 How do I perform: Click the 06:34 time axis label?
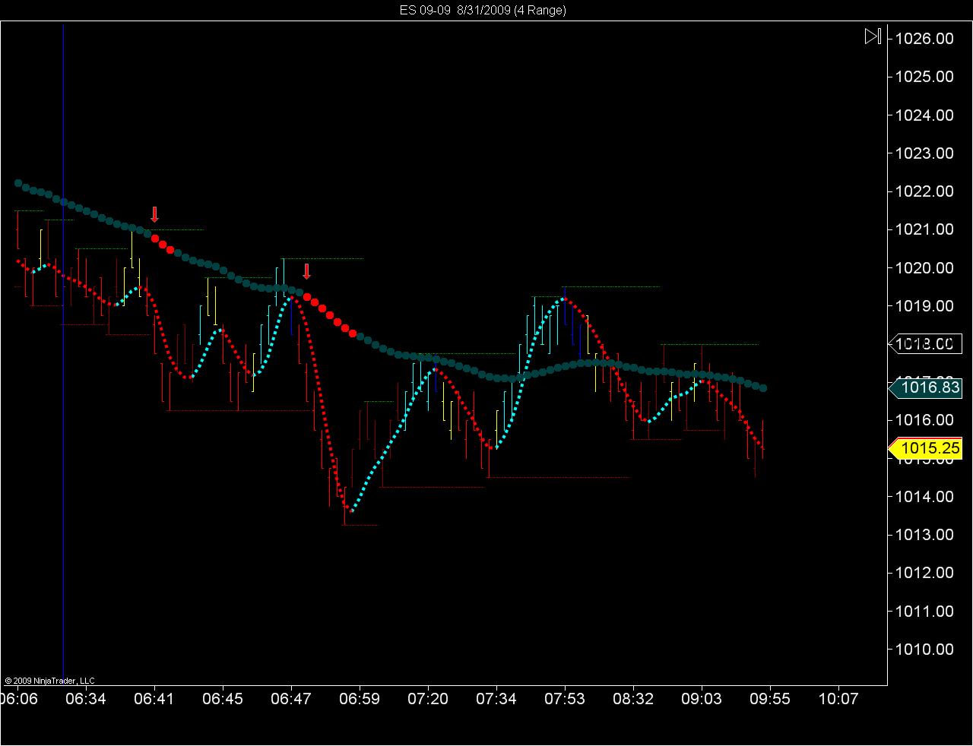pos(86,699)
